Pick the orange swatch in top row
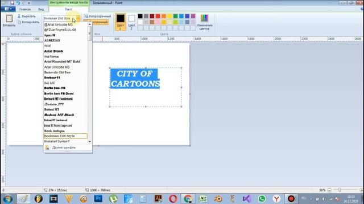Image resolution: width=364 pixels, height=204 pixels. click(x=164, y=16)
